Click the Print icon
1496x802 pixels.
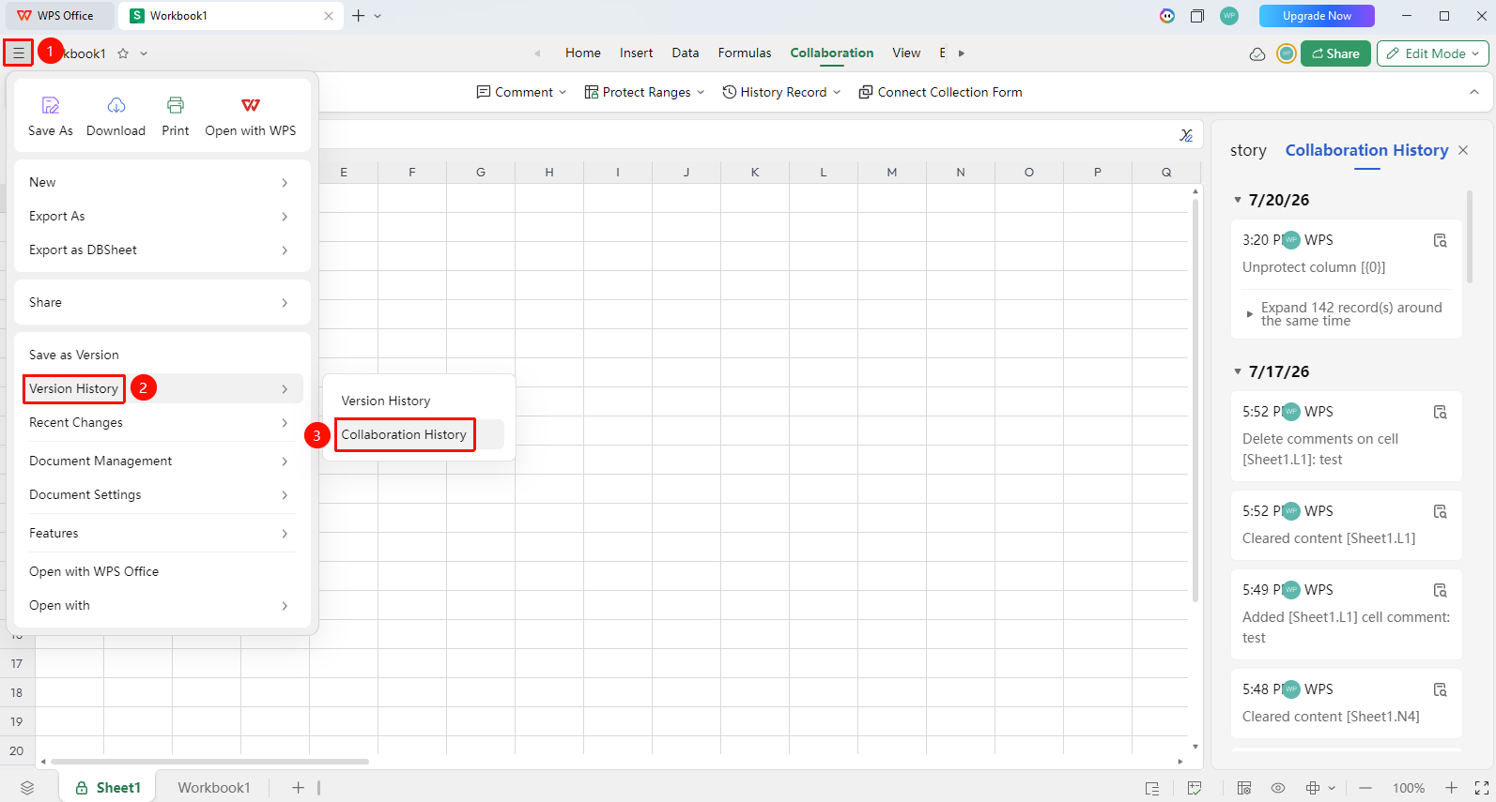175,105
